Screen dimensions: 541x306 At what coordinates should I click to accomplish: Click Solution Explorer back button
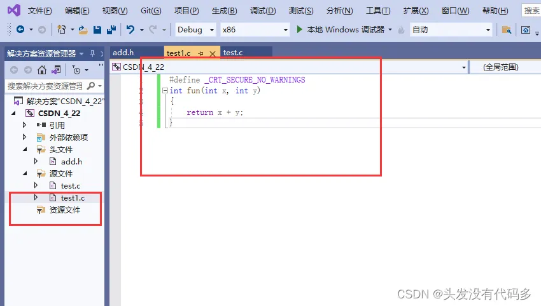14,70
